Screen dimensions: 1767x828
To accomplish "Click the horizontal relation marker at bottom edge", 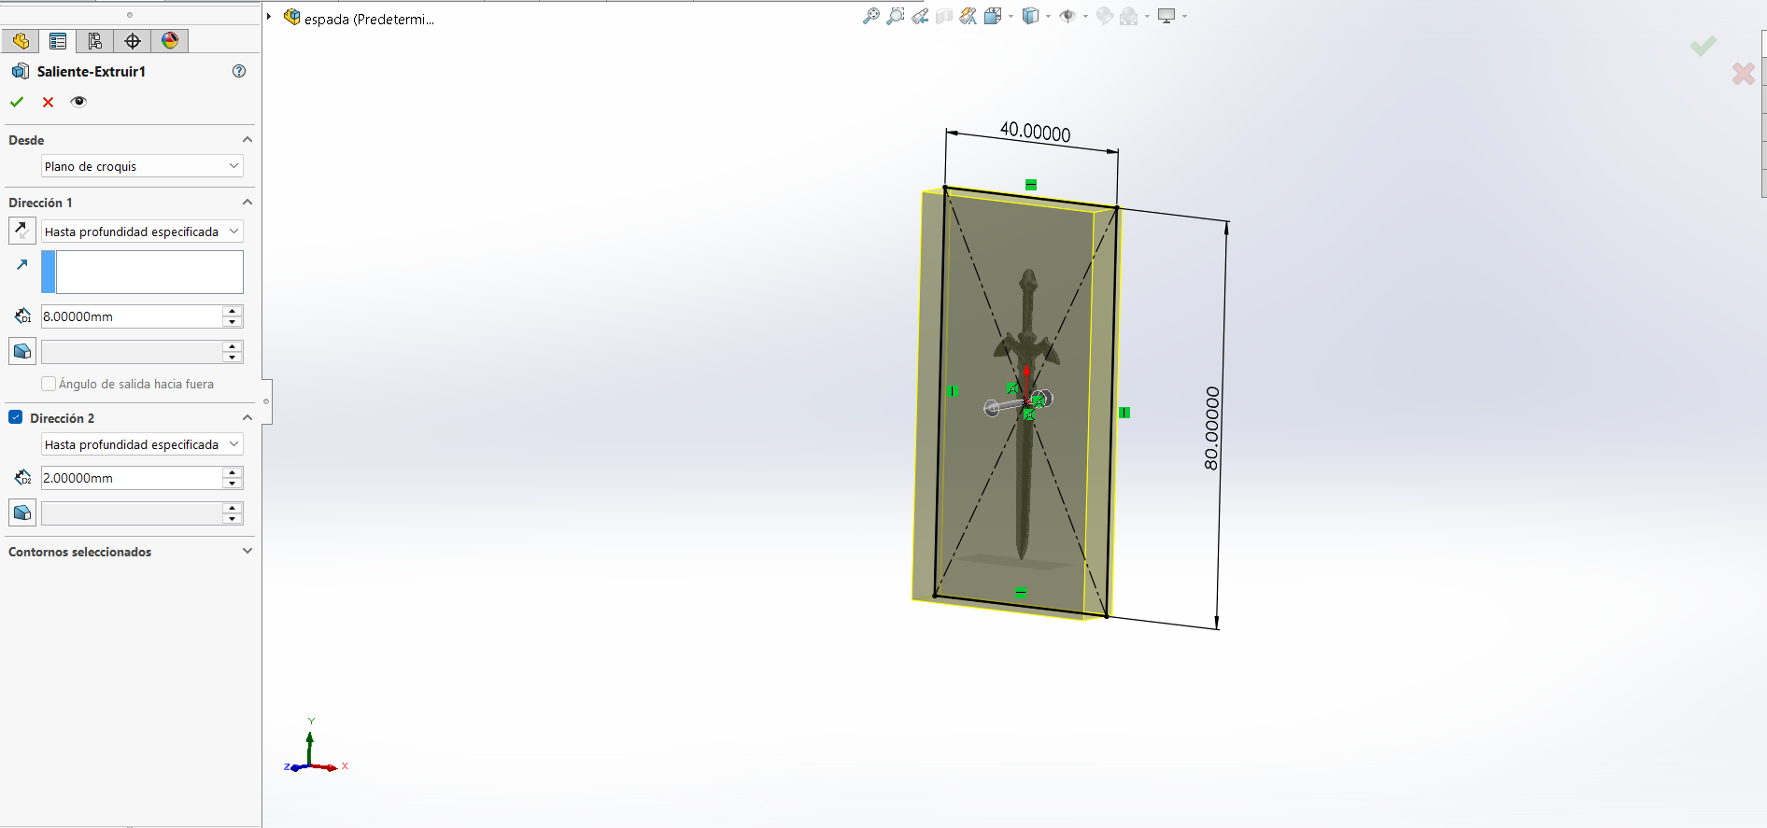I will (1021, 593).
